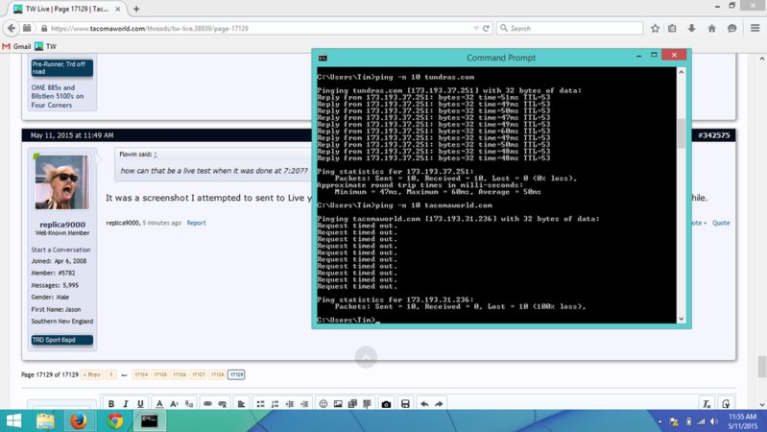Image resolution: width=767 pixels, height=432 pixels.
Task: Follow the arrow link after Flowin said
Action: click(x=156, y=155)
